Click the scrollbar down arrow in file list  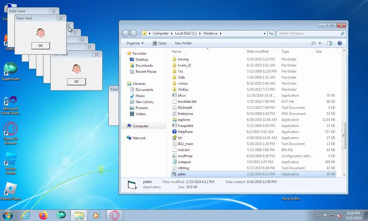(x=344, y=175)
